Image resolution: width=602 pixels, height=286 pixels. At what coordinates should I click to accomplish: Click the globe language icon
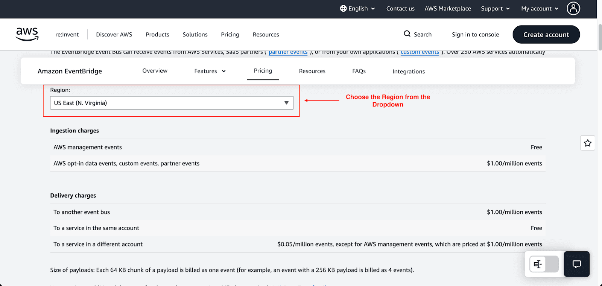[343, 8]
